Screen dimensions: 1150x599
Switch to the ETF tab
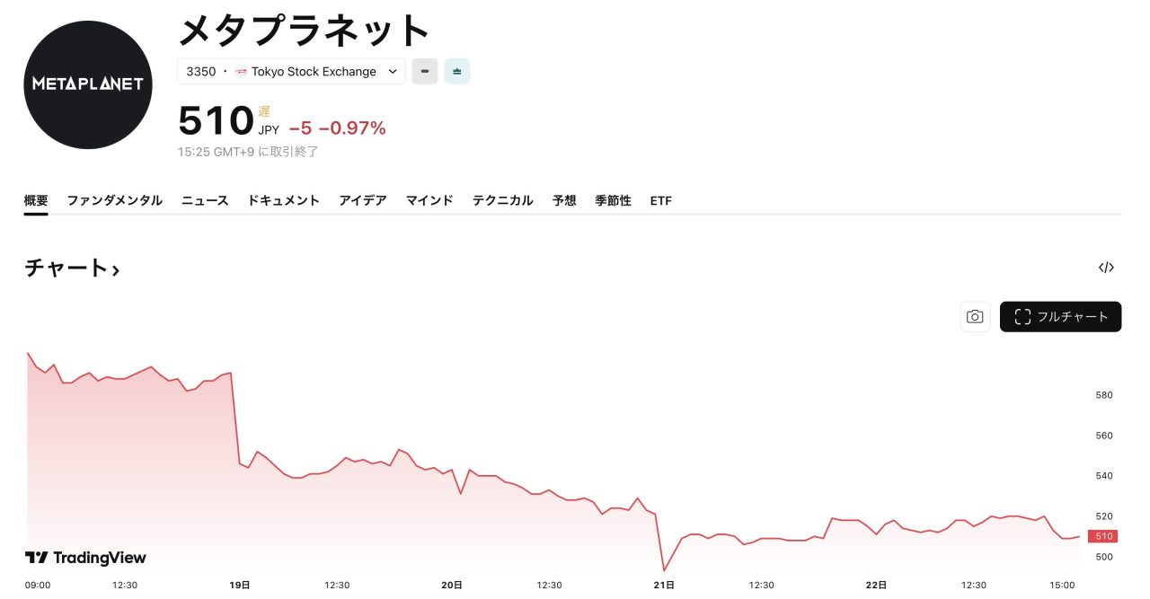pos(660,201)
